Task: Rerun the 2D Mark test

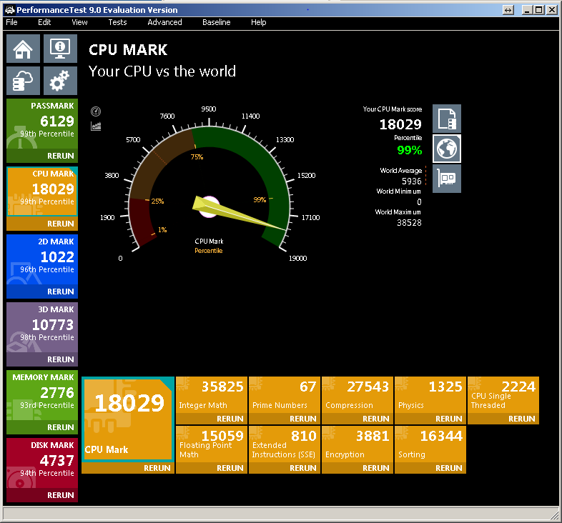Action: [x=42, y=292]
